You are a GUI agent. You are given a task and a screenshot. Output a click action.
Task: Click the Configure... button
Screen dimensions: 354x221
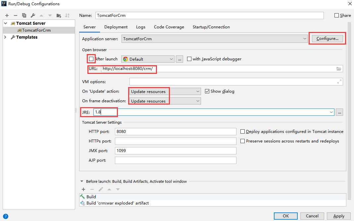[x=327, y=39]
